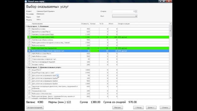197x111 pixels.
Task: Check the Мойка двигателя и моторного отсека checkbox
Action: [x=30, y=43]
